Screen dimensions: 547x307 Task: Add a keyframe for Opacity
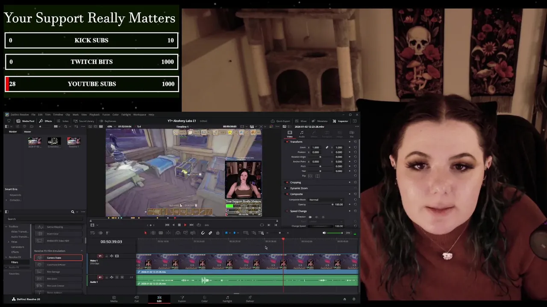(350, 204)
